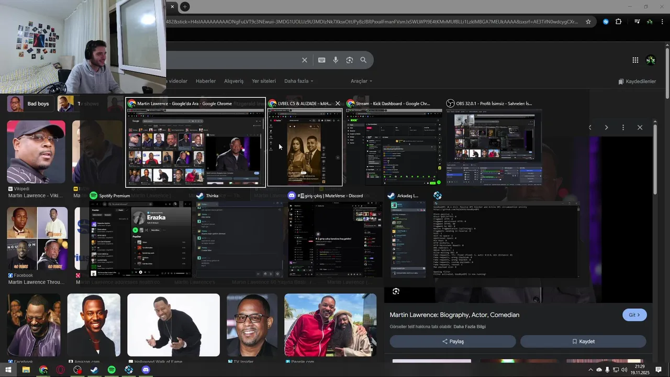This screenshot has height=377, width=670.
Task: Open Lens search icon in image preview panel
Action: point(396,291)
